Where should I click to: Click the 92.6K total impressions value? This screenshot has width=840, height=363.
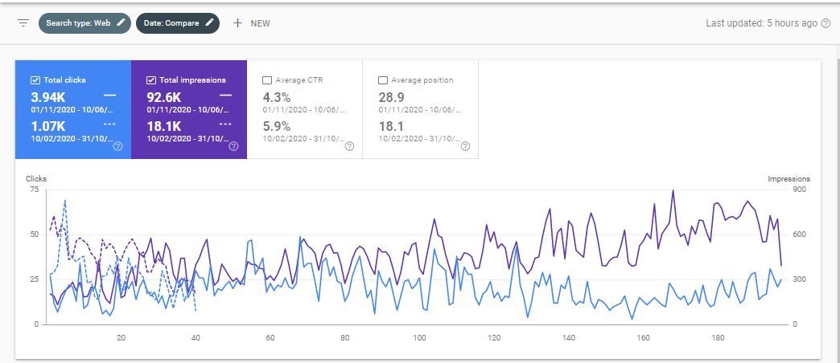pos(164,96)
